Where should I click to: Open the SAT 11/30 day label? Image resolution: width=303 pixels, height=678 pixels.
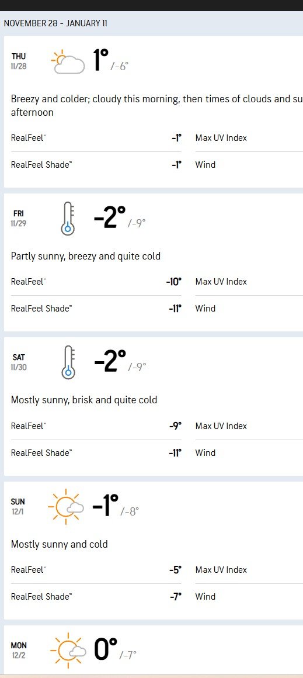pyautogui.click(x=19, y=362)
